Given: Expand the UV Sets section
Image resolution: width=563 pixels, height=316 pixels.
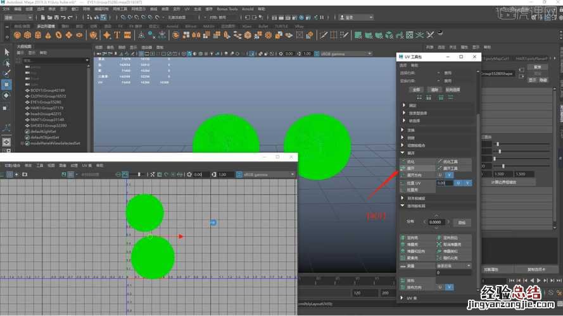Looking at the screenshot, I should coord(402,297).
